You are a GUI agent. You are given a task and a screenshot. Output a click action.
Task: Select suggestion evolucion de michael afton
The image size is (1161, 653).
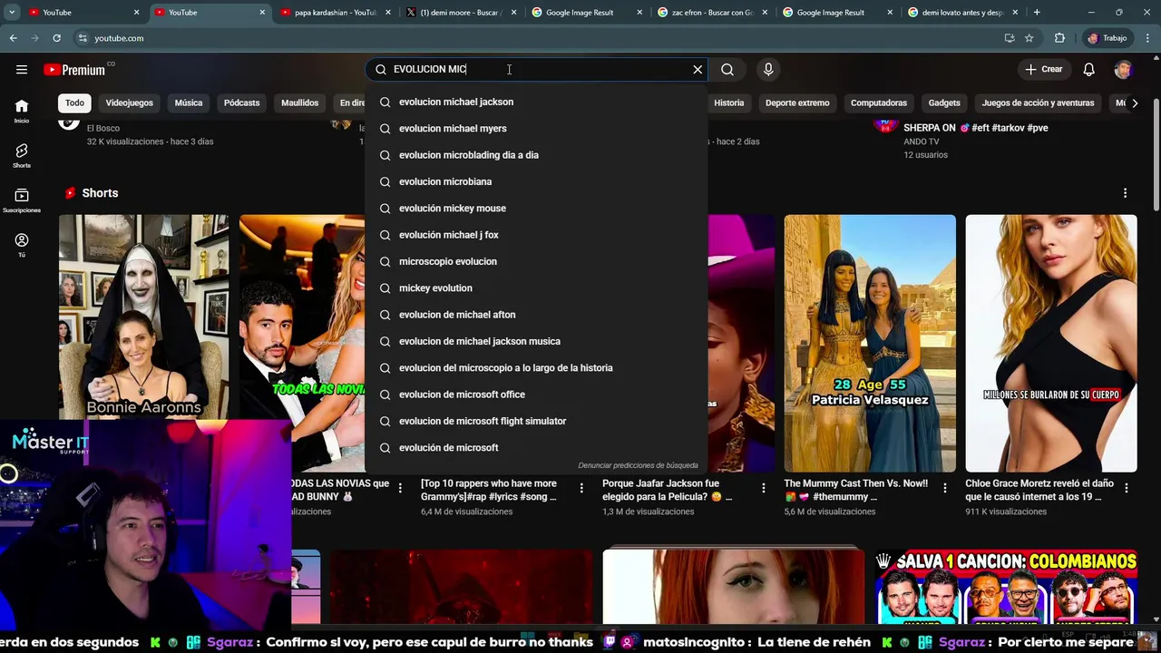coord(536,315)
